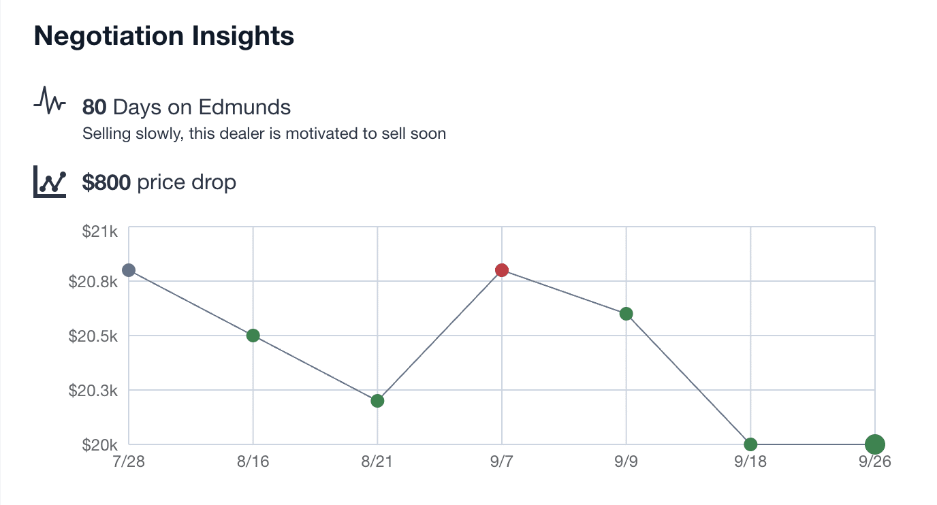Image resolution: width=937 pixels, height=505 pixels.
Task: Click the Negotiation Insights heading
Action: pyautogui.click(x=164, y=36)
